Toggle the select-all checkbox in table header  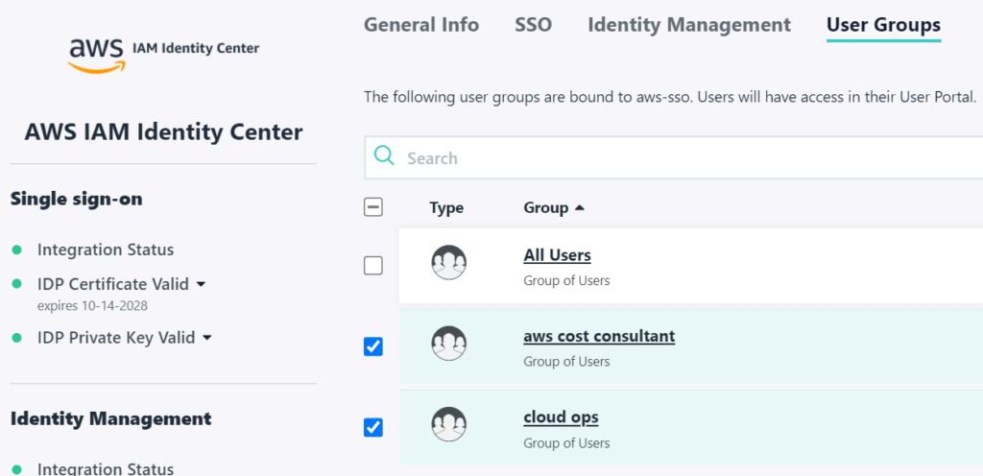coord(373,207)
